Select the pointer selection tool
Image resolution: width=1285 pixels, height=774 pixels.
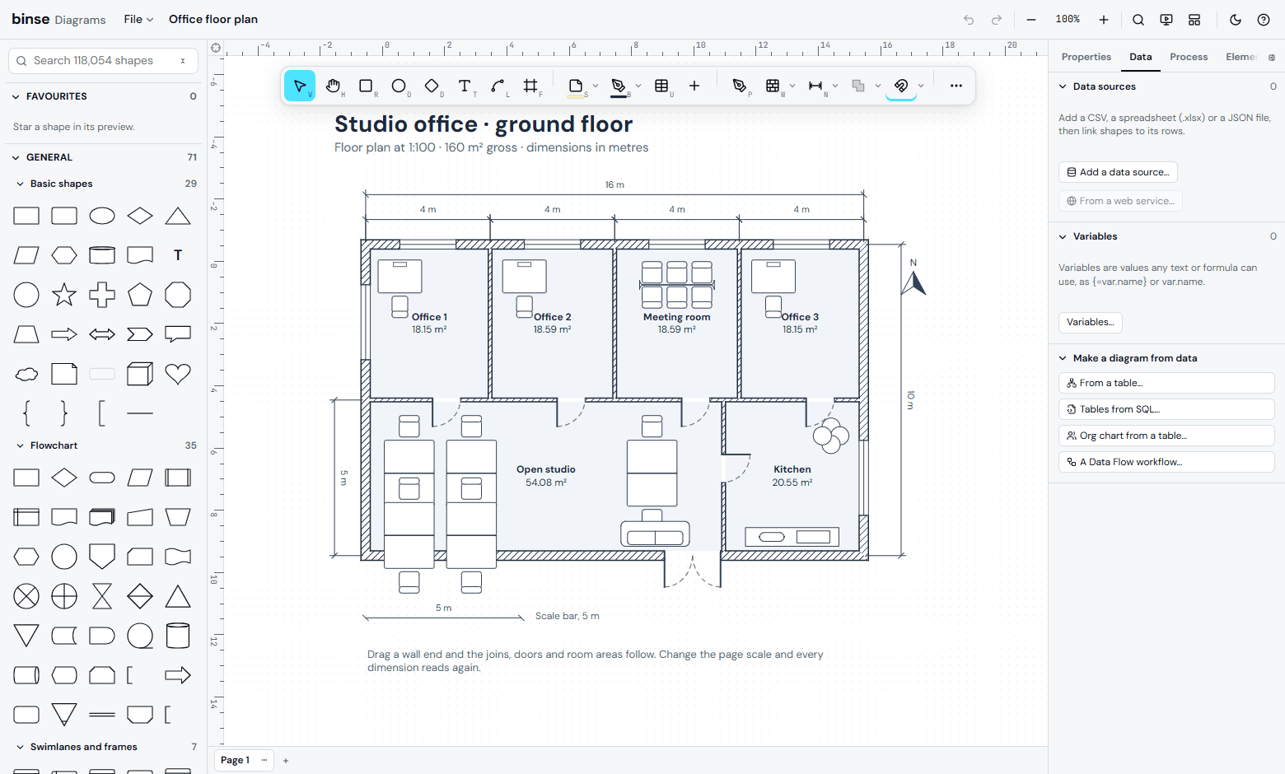(x=300, y=86)
